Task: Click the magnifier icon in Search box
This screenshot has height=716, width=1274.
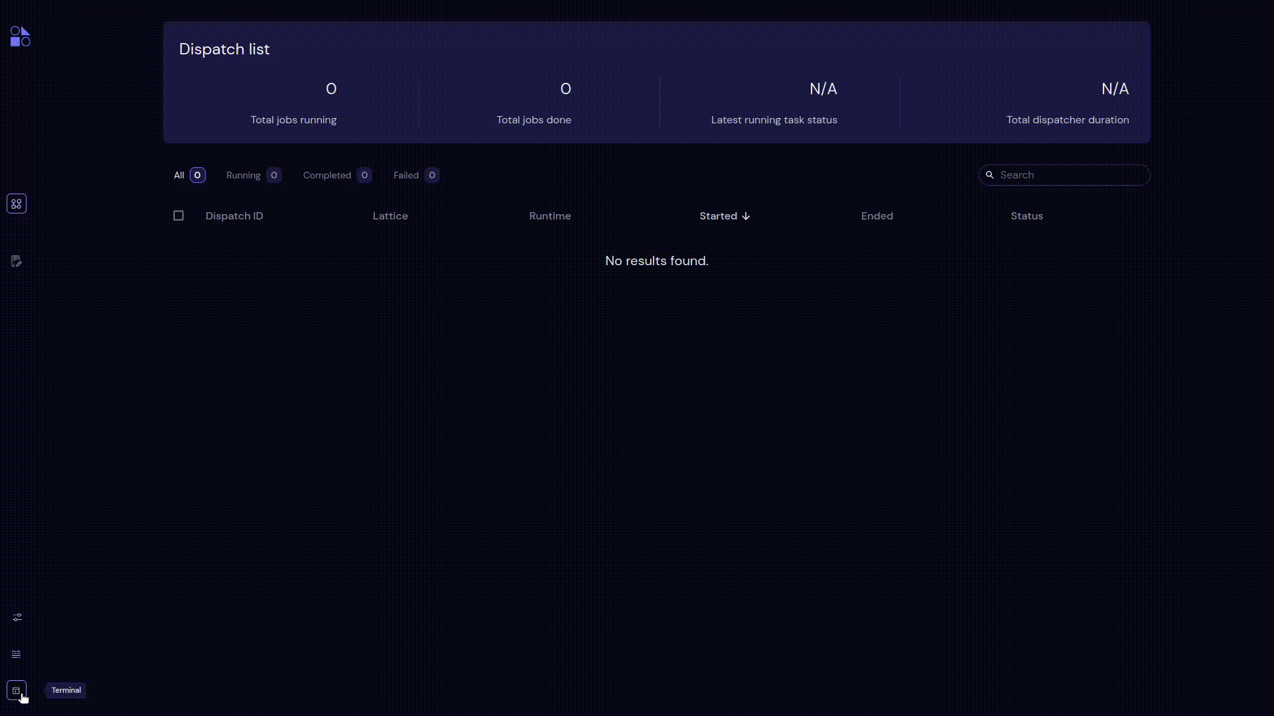Action: point(989,175)
